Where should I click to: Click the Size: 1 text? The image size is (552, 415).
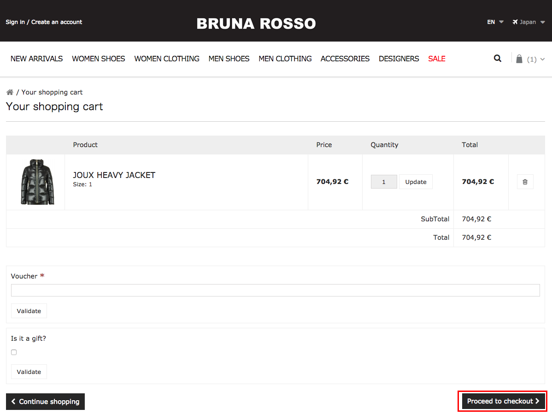pyautogui.click(x=82, y=184)
